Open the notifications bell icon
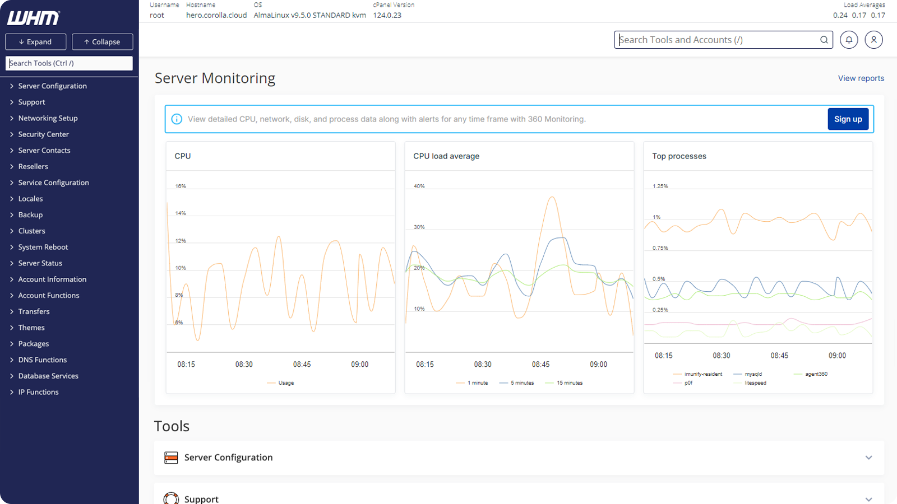The width and height of the screenshot is (897, 504). point(849,40)
